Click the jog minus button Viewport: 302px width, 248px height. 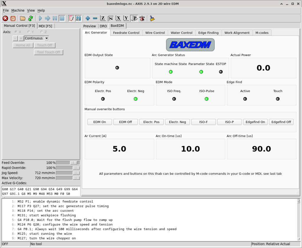pyautogui.click(x=15, y=38)
